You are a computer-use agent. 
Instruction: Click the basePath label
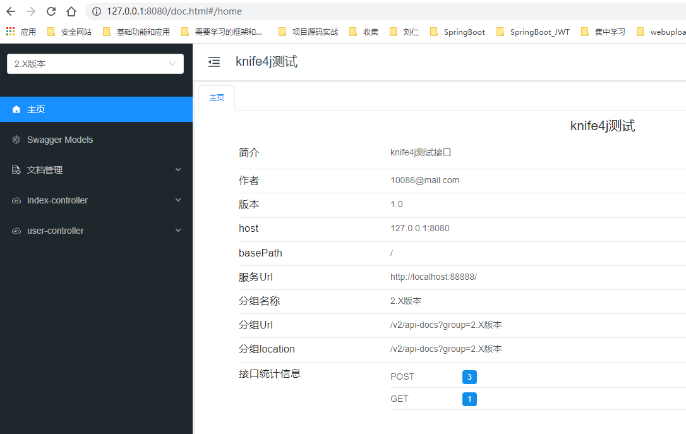coord(260,253)
